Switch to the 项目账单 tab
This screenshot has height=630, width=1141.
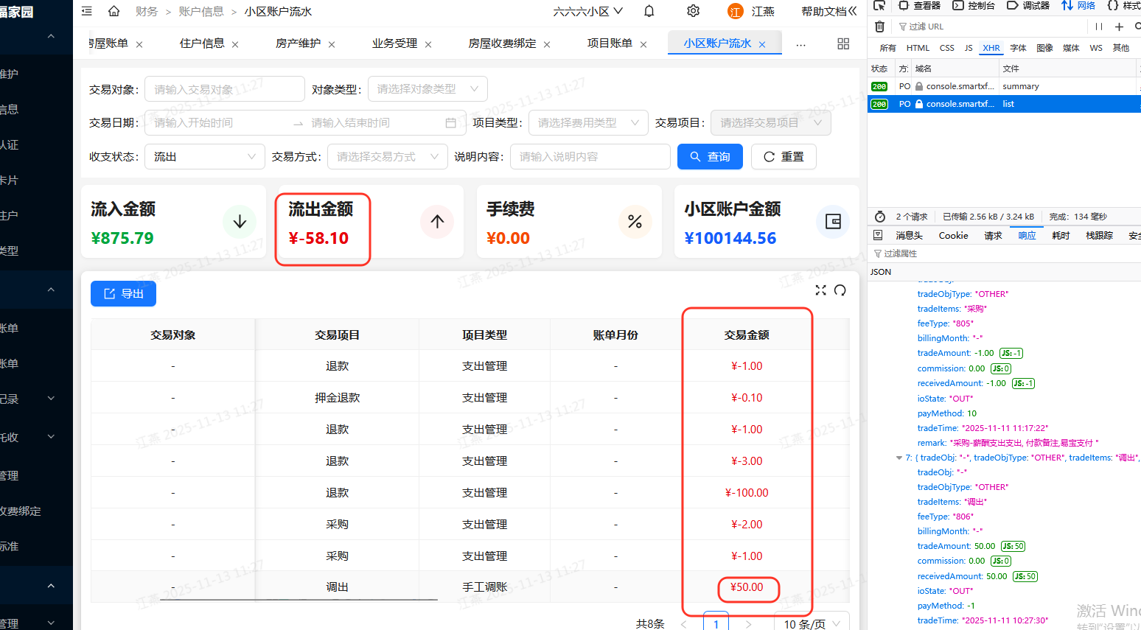click(x=610, y=43)
